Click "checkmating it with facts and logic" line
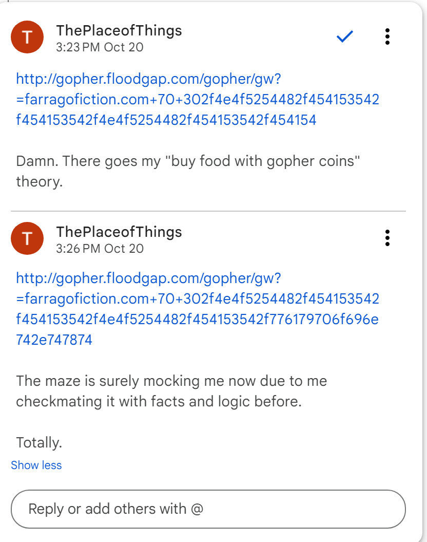Image resolution: width=427 pixels, height=542 pixels. [x=159, y=402]
